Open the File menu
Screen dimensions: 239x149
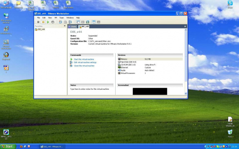(39, 18)
